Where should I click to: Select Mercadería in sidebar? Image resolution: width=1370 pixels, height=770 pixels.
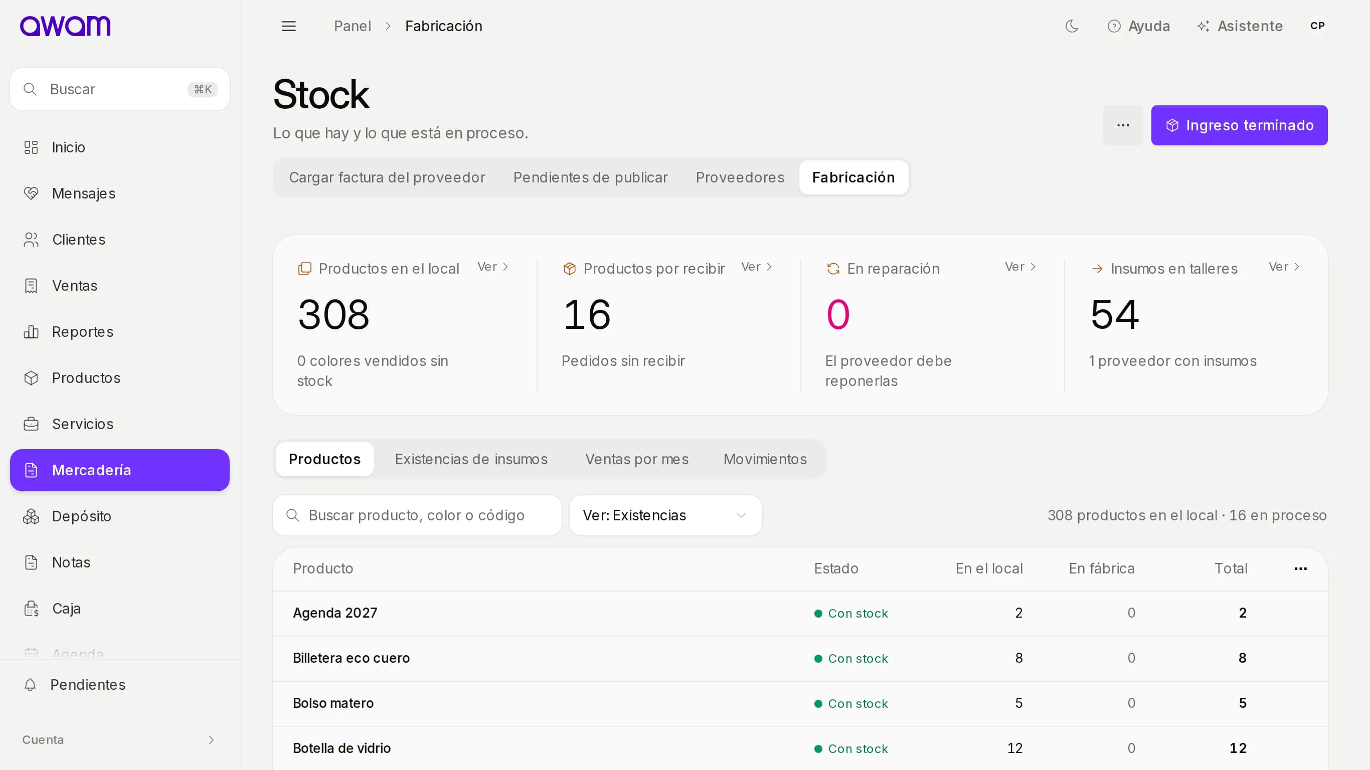pyautogui.click(x=120, y=470)
